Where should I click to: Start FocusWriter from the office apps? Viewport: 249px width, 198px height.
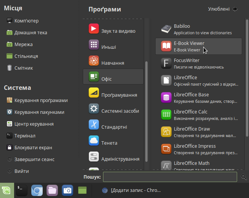198,64
